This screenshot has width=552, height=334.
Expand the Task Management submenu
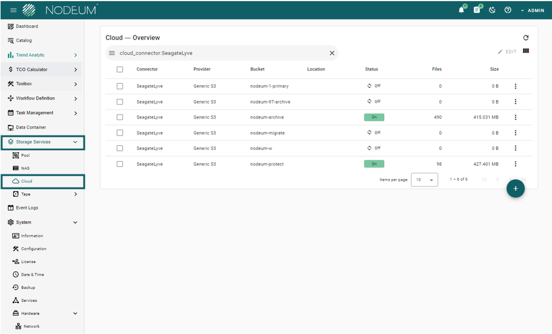[x=76, y=113]
